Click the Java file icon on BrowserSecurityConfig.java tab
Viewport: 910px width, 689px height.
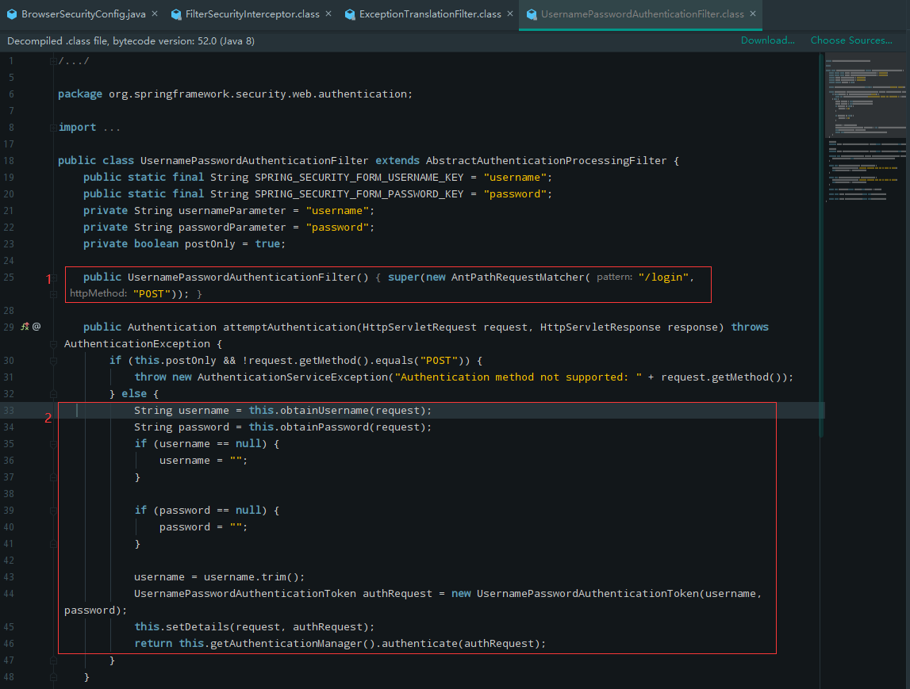(x=11, y=13)
